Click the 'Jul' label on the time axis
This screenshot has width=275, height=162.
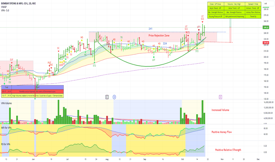pyautogui.click(x=67, y=159)
